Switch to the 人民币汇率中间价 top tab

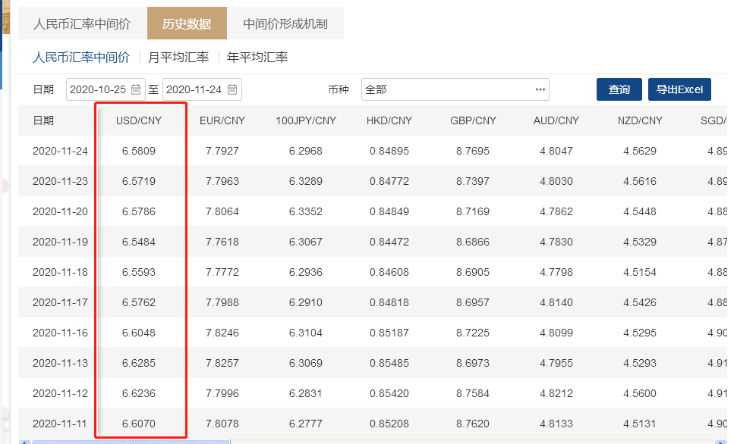pyautogui.click(x=82, y=23)
